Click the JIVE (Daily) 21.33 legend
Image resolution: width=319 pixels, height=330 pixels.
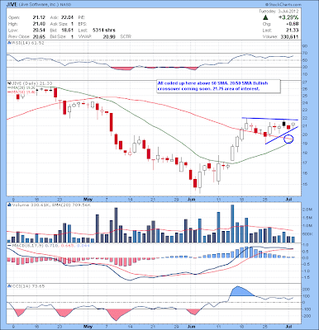[31, 82]
